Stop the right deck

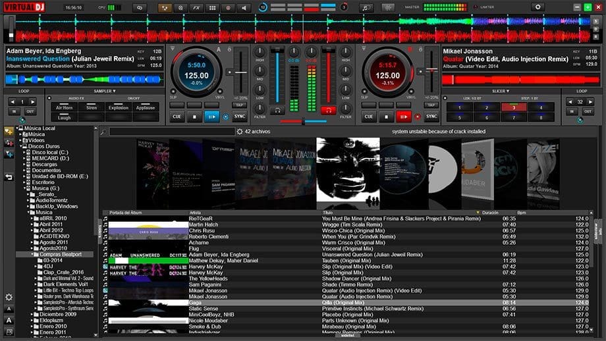[386, 117]
